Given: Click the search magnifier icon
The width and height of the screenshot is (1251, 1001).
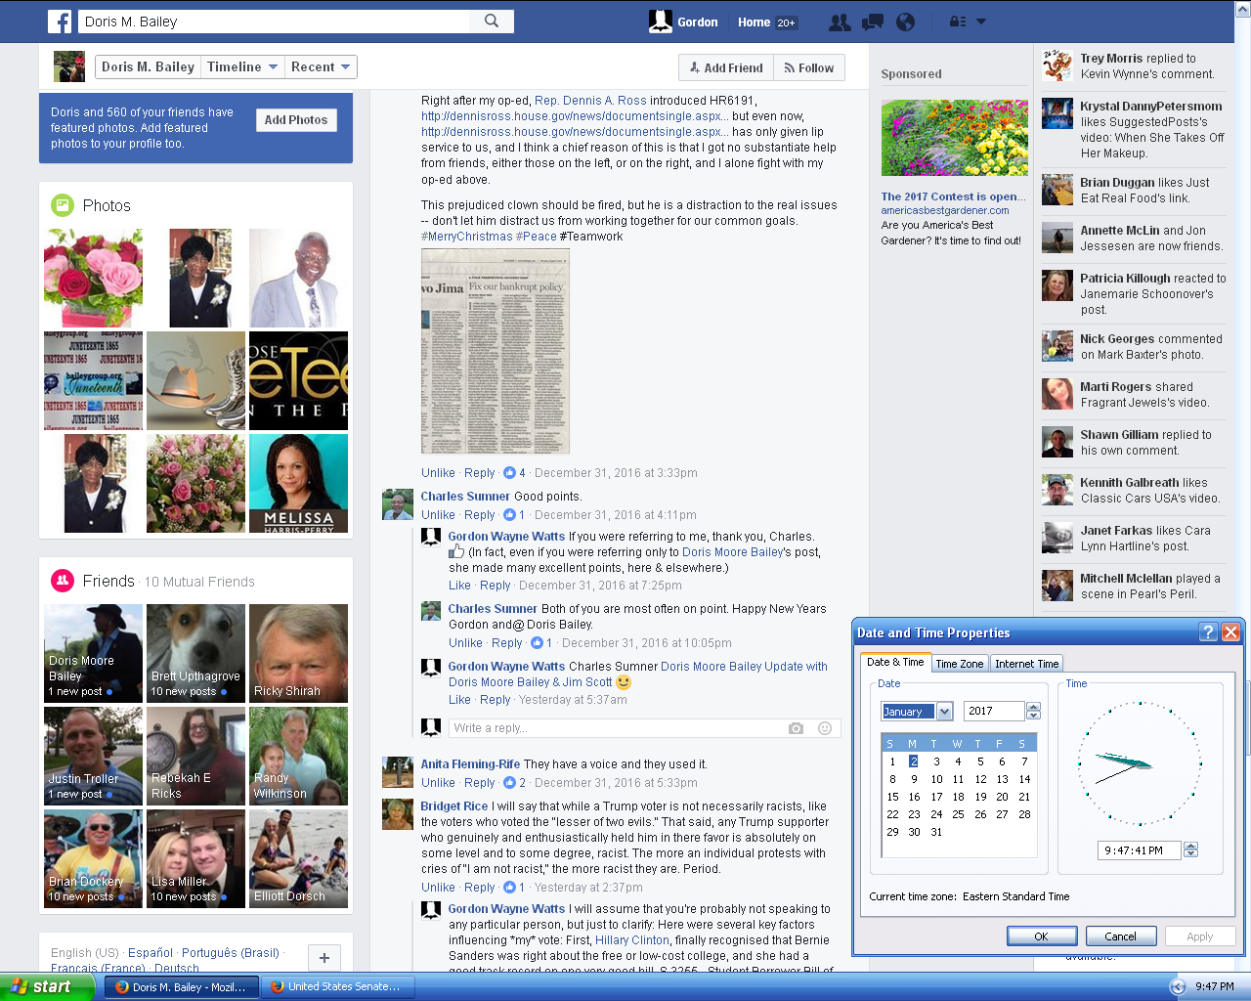Looking at the screenshot, I should (x=492, y=21).
